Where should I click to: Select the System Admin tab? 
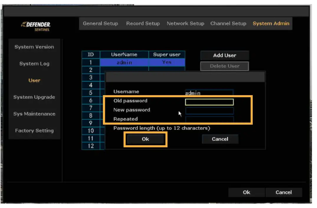(x=271, y=24)
